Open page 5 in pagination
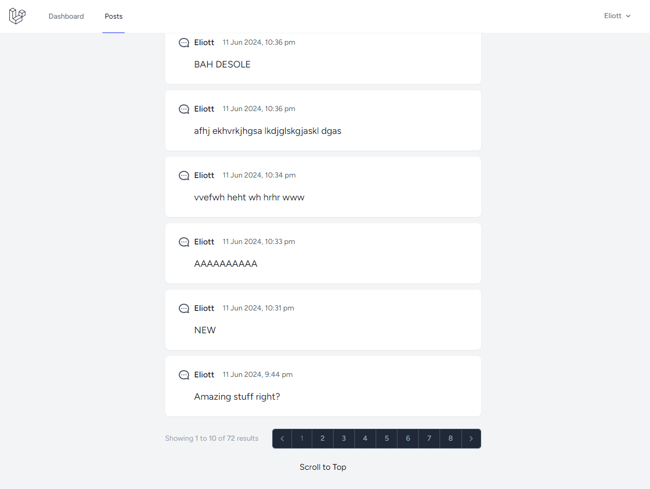 tap(387, 439)
